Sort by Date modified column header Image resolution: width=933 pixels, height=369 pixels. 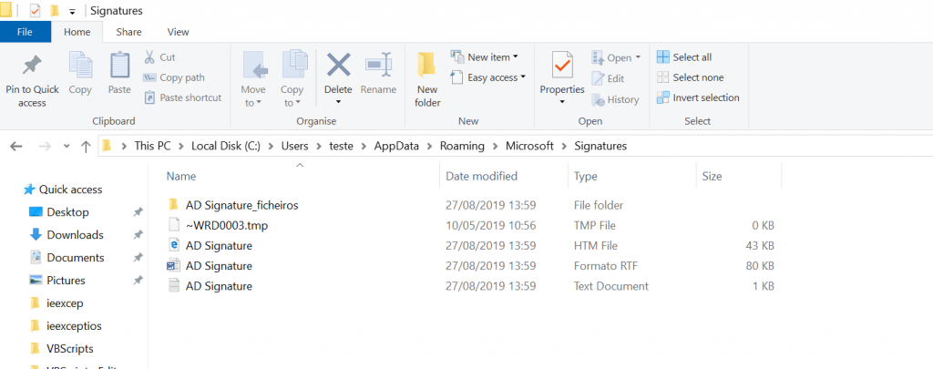point(481,176)
